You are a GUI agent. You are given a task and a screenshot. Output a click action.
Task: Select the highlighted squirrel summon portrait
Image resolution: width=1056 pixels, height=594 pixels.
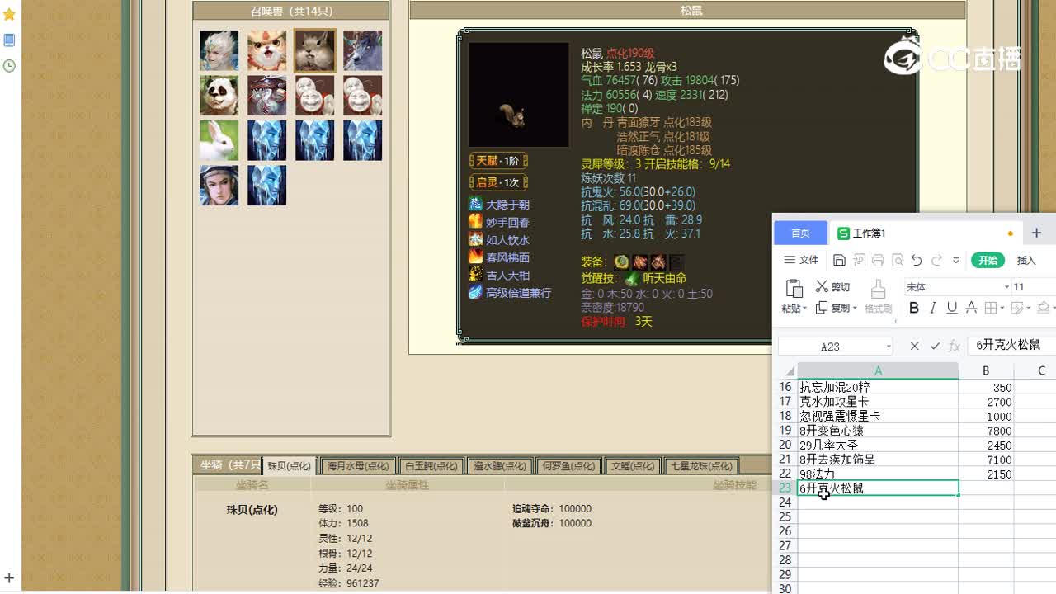point(314,50)
